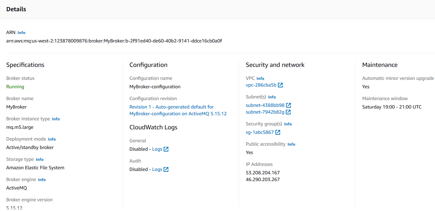Image resolution: width=435 pixels, height=212 pixels.
Task: Open subnet-4388bb98 subnet link
Action: [x=265, y=105]
